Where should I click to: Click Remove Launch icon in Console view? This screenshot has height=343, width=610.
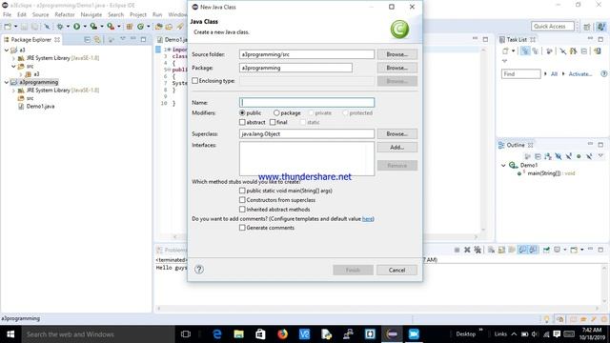tap(467, 250)
